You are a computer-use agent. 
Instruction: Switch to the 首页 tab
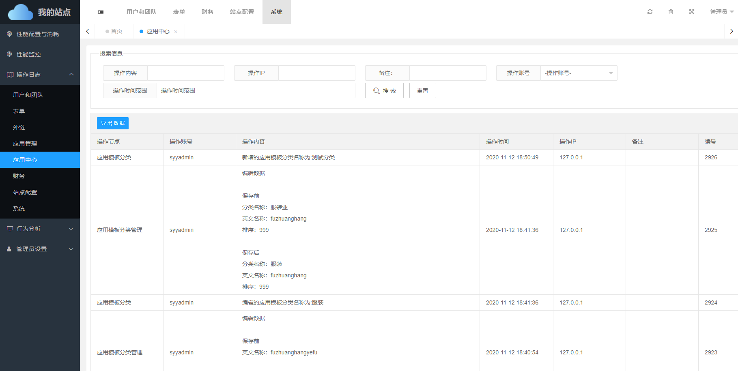pyautogui.click(x=114, y=31)
